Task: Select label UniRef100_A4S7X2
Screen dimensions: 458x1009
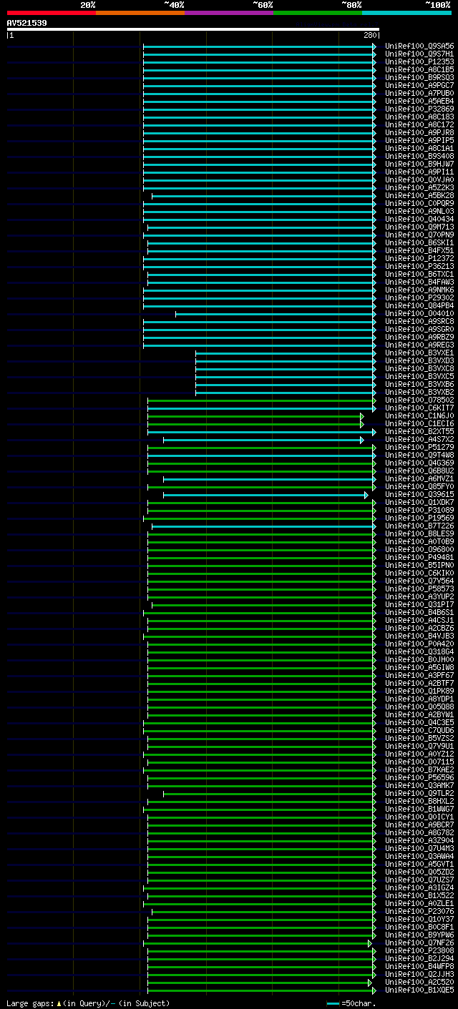Action: coord(419,439)
